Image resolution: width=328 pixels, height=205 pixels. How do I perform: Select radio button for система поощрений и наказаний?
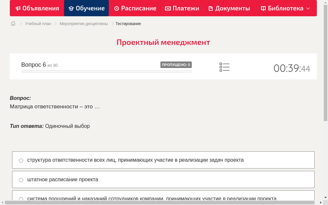[x=21, y=199]
